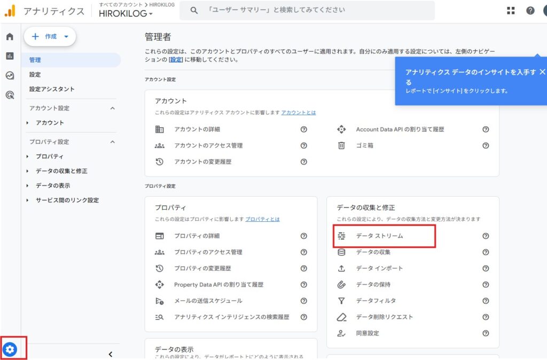The width and height of the screenshot is (547, 360).
Task: Open the HIROKILOG property selector dropdown
Action: tap(126, 13)
